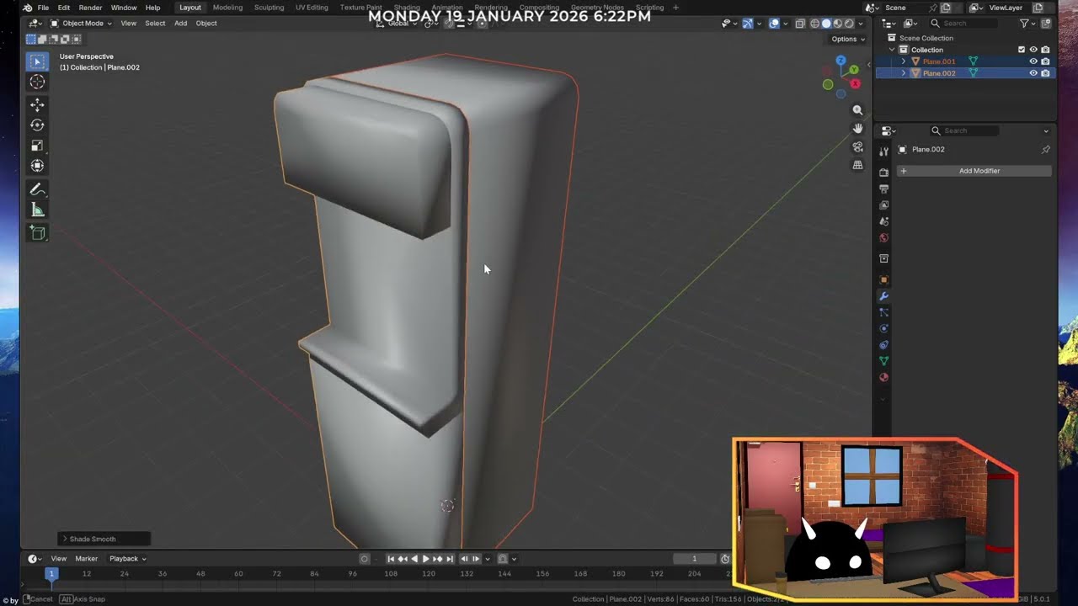Toggle viewport gizmos button
This screenshot has height=606, width=1078.
[x=747, y=24]
